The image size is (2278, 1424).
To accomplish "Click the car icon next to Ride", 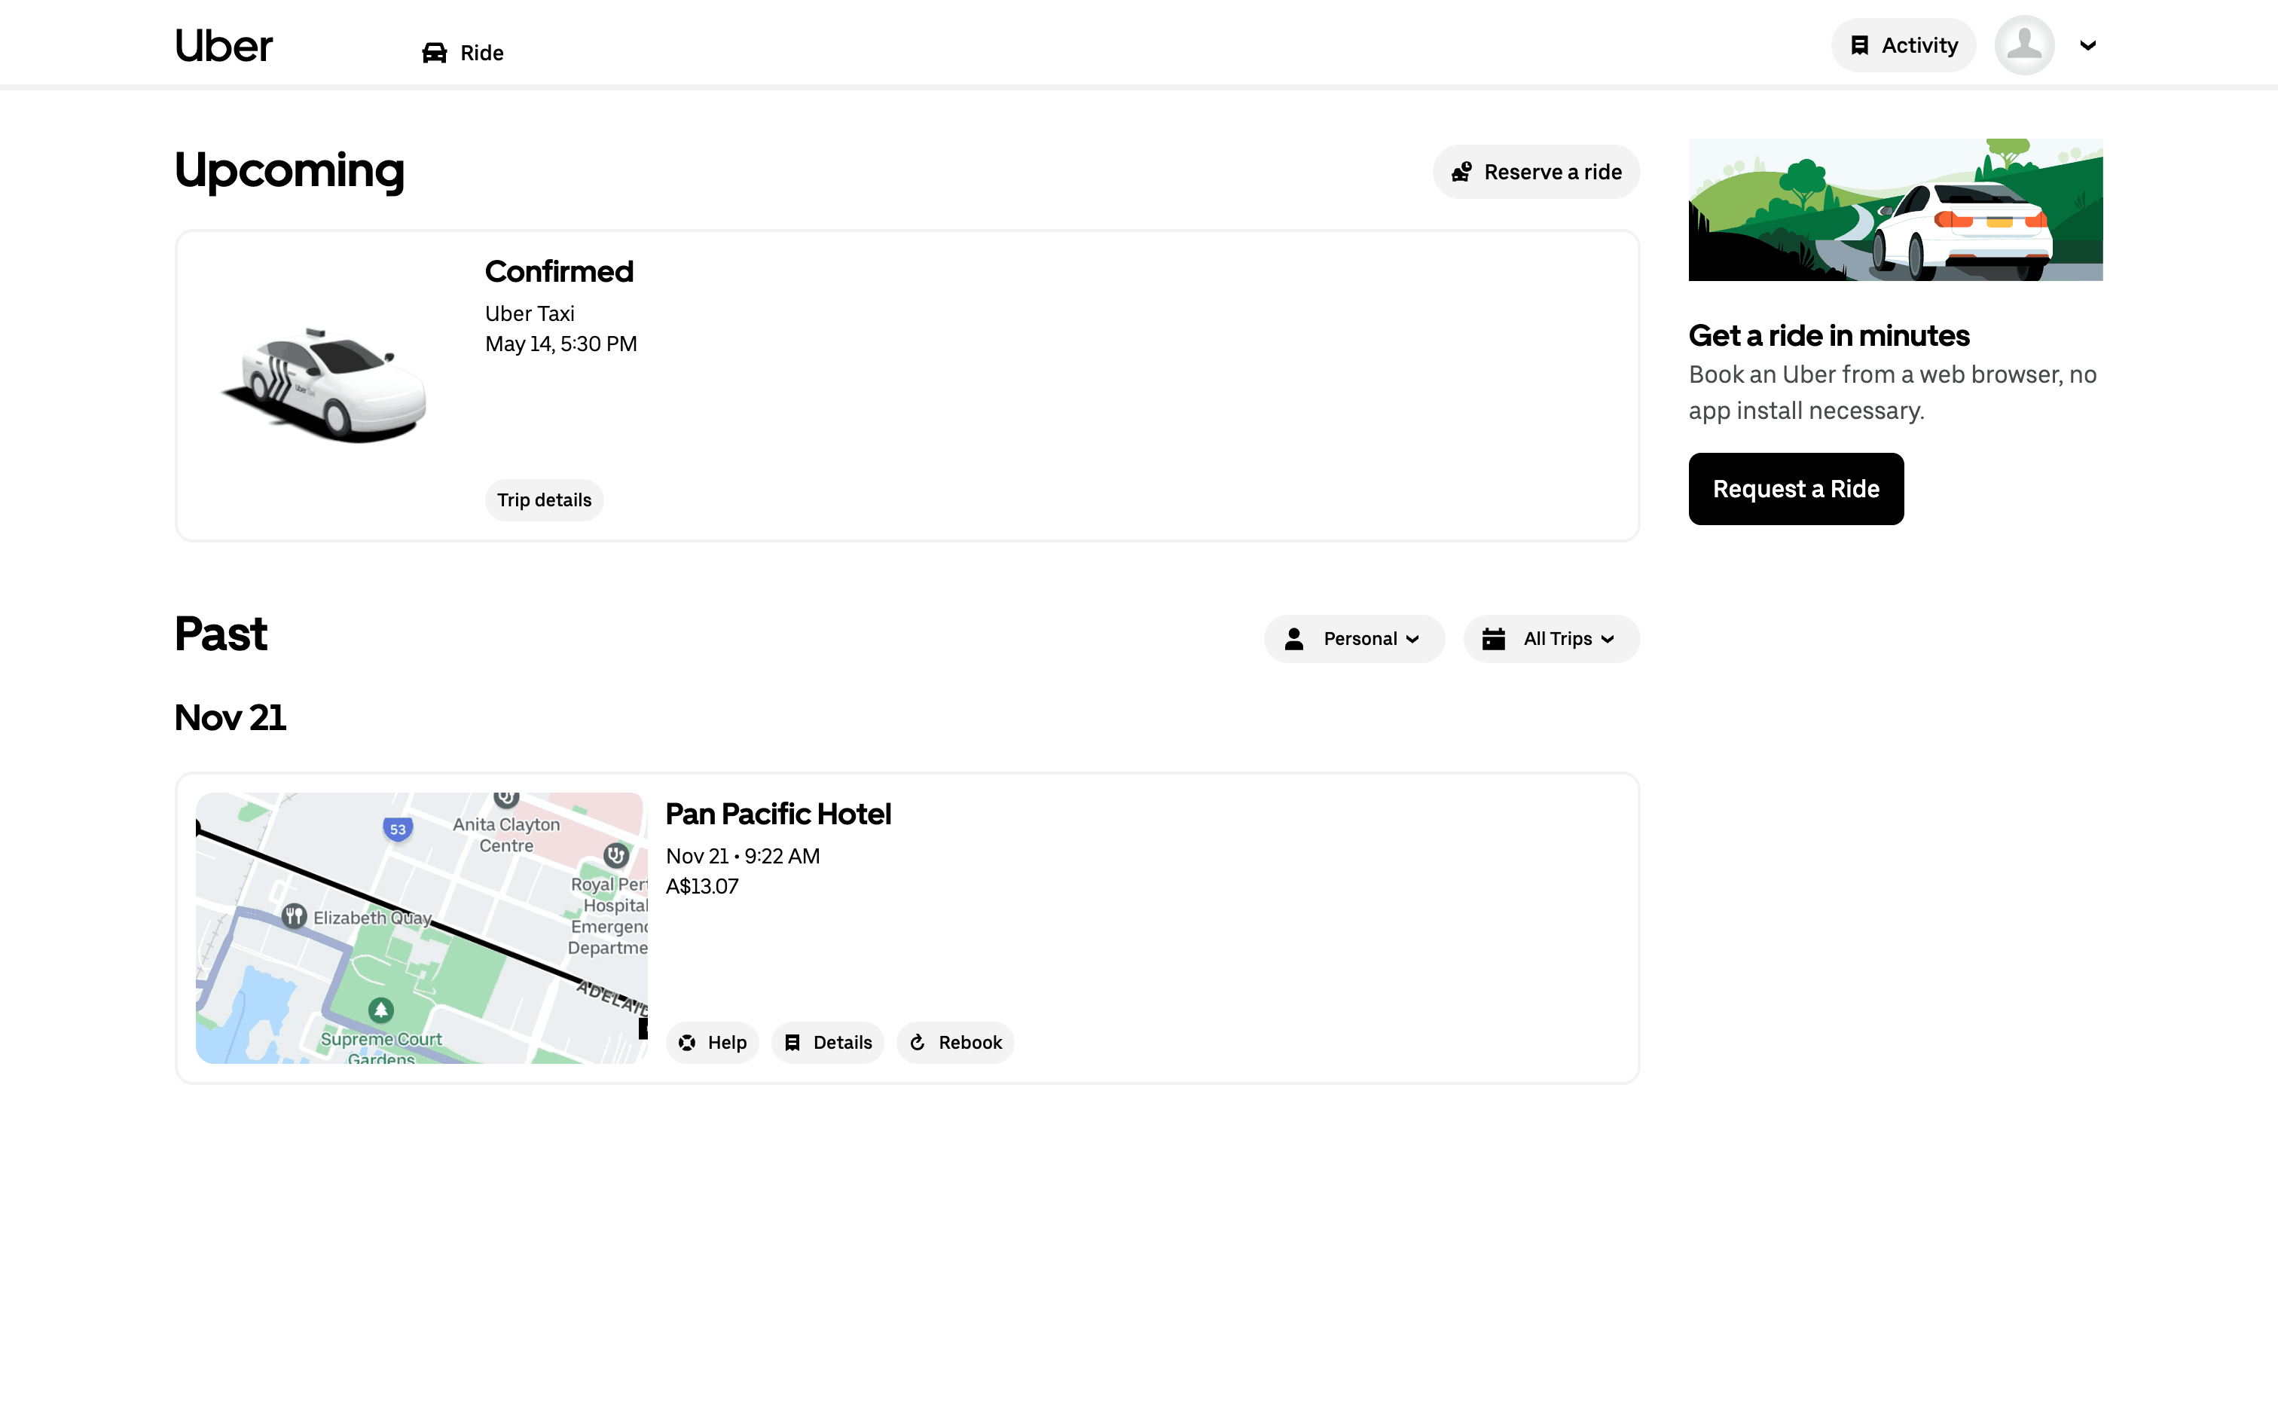I will click(434, 53).
